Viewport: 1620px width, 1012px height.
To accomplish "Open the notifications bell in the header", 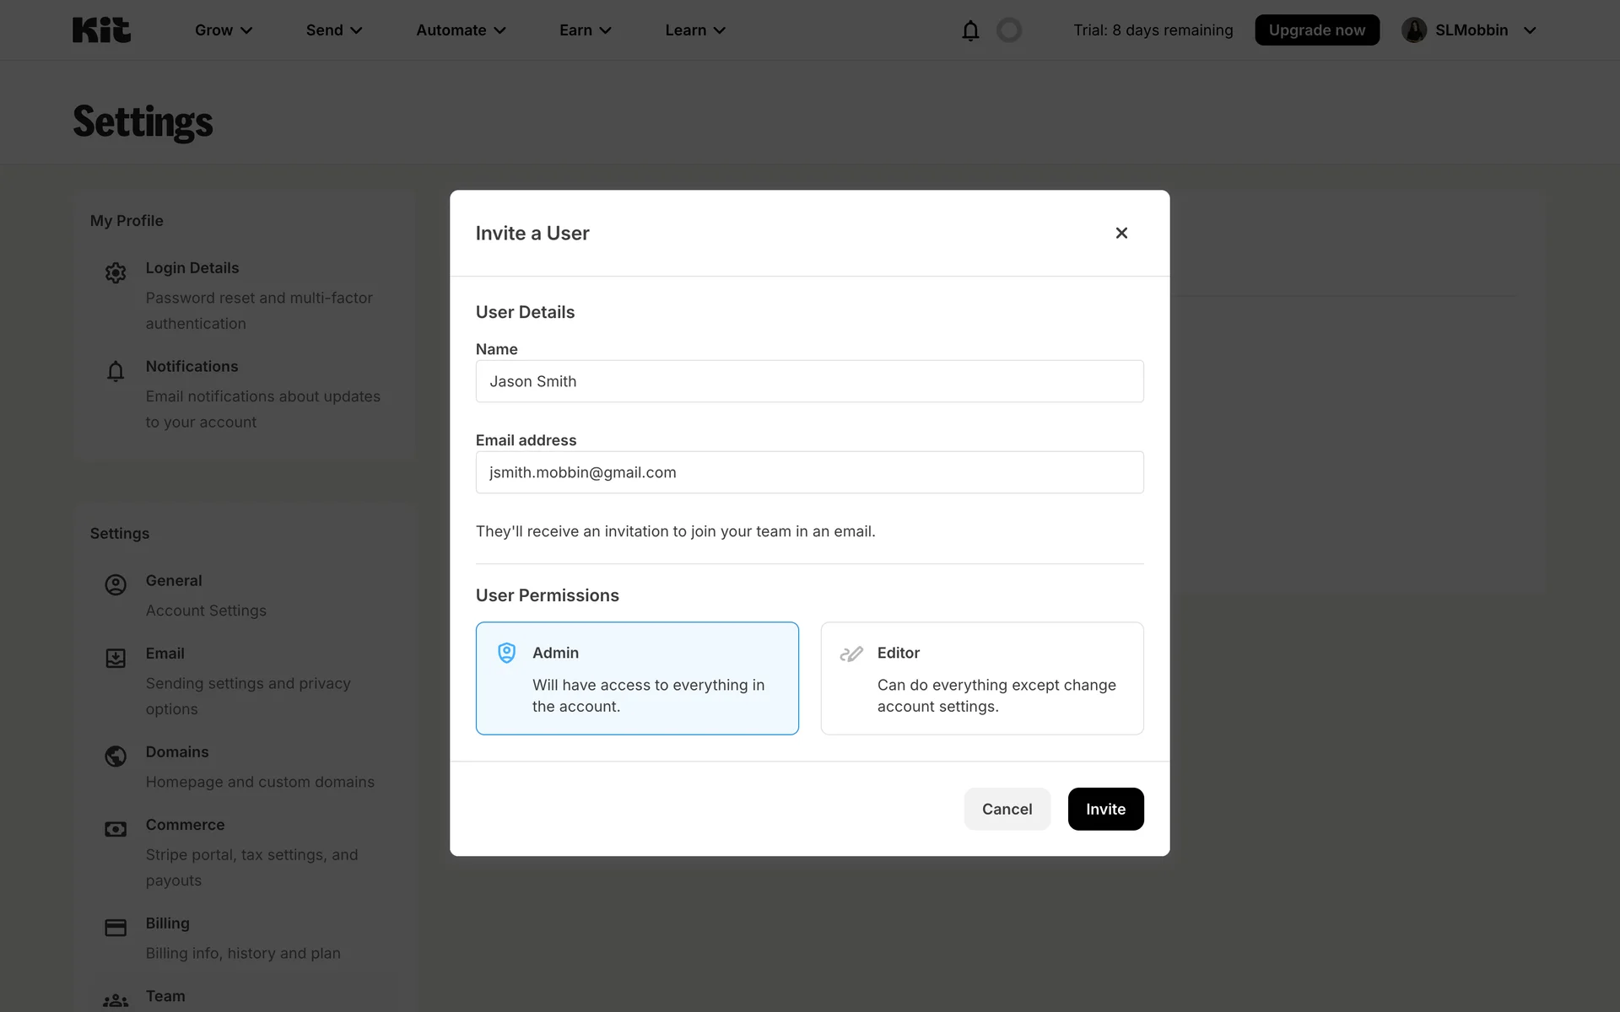I will (x=970, y=30).
